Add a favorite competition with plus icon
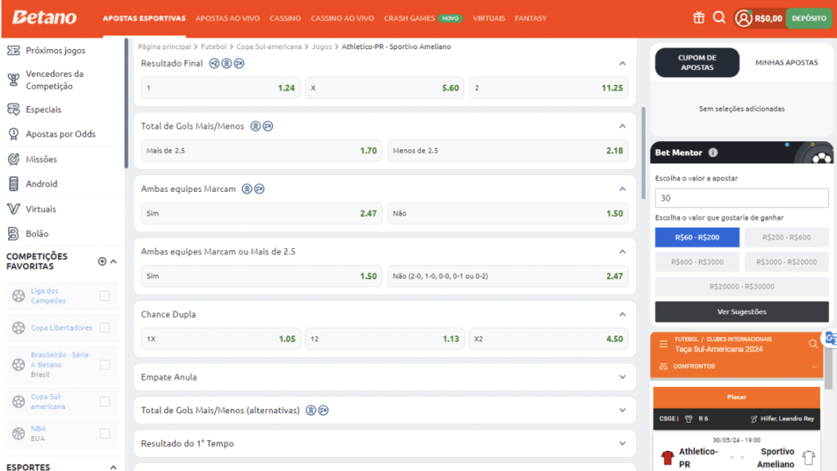Viewport: 837px width, 471px height. click(102, 261)
